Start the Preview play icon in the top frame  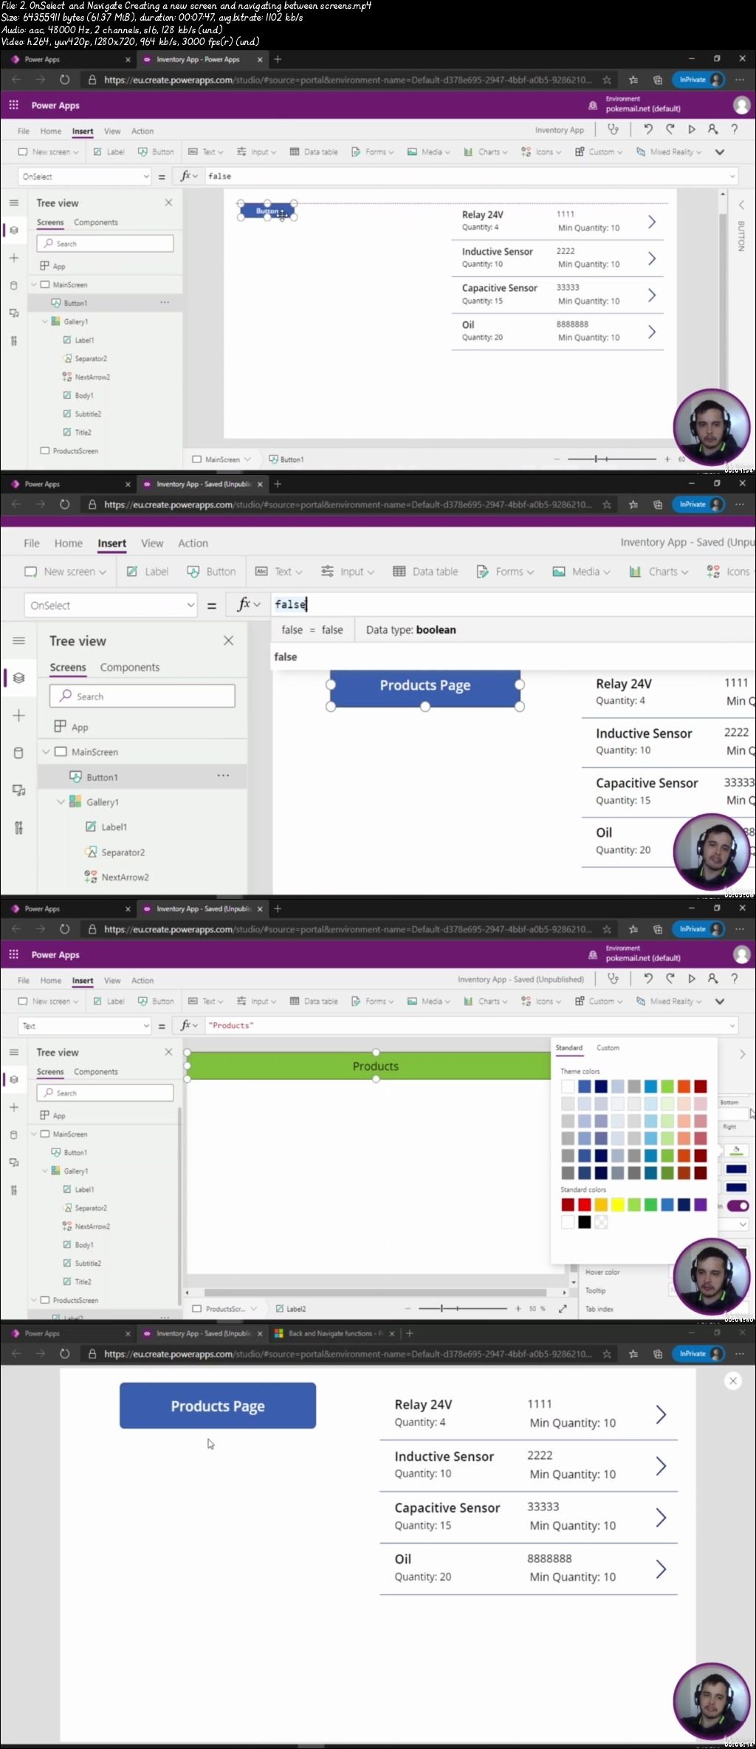[x=692, y=129]
